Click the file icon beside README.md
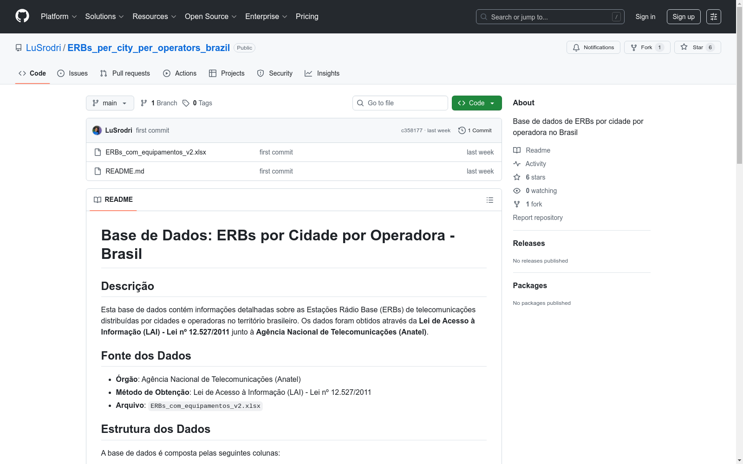 click(98, 171)
